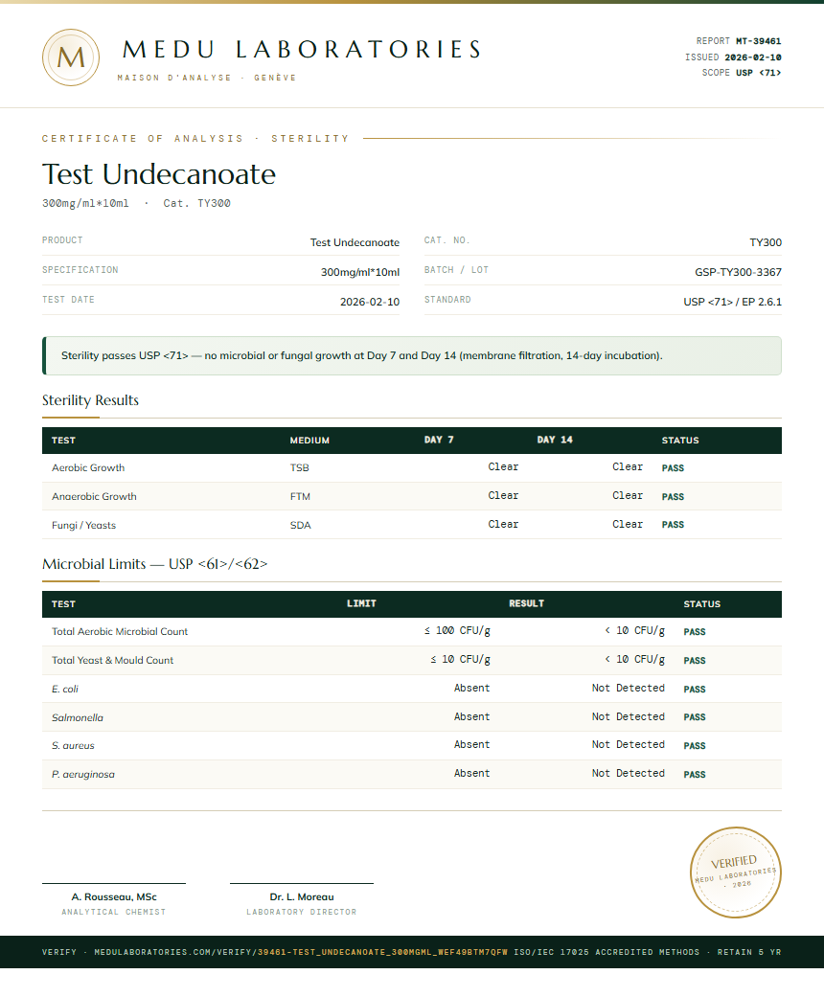Click the large Test Undecanoate title
824x997 pixels.
[x=159, y=173]
